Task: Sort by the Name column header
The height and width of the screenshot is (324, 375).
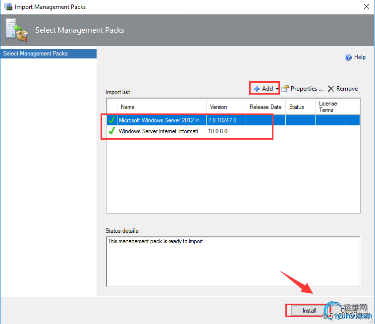Action: point(161,107)
